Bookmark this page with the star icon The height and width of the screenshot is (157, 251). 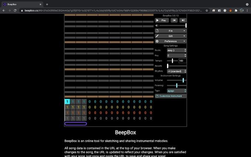tap(207, 11)
